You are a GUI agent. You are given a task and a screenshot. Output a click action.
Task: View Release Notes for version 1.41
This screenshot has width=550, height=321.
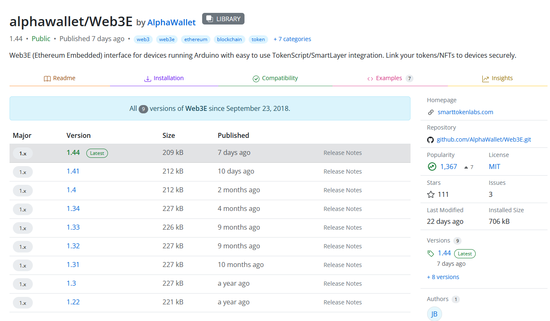pyautogui.click(x=343, y=172)
